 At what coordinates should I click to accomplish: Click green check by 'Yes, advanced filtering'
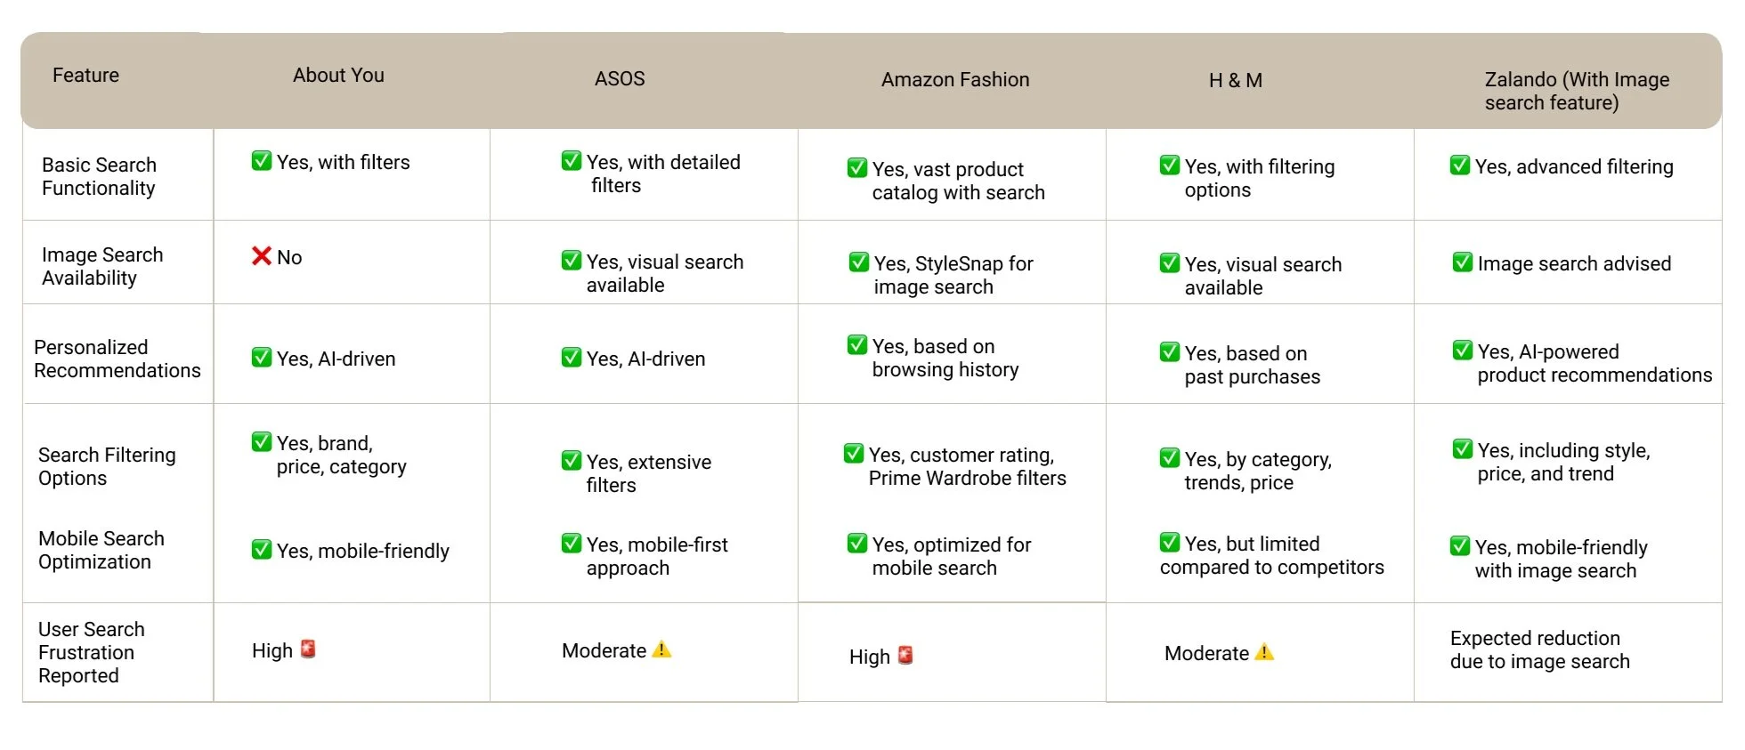(1460, 165)
